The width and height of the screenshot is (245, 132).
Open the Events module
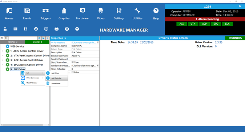click(27, 14)
